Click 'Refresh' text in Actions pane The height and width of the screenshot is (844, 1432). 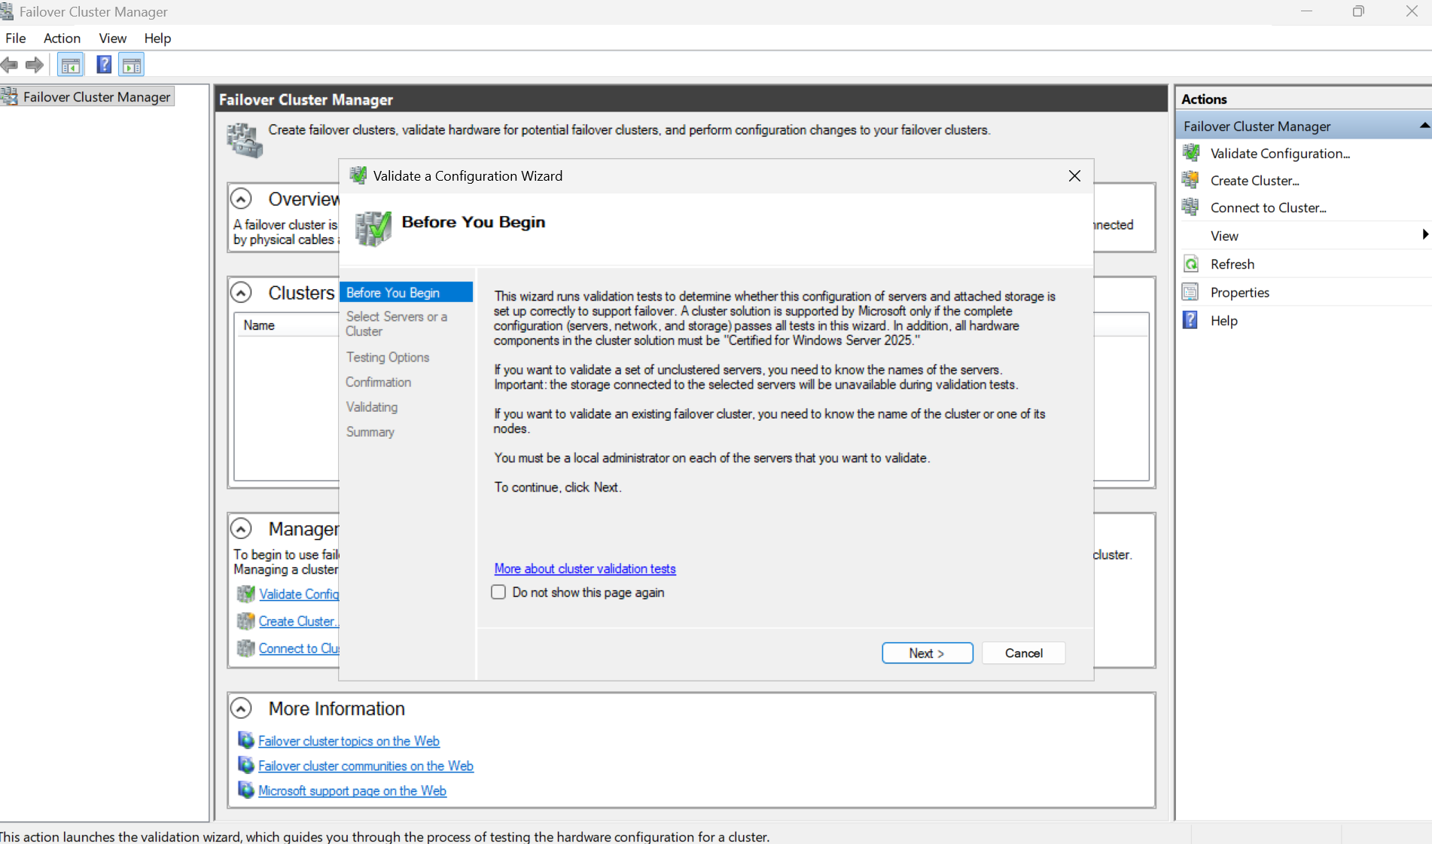(x=1232, y=264)
